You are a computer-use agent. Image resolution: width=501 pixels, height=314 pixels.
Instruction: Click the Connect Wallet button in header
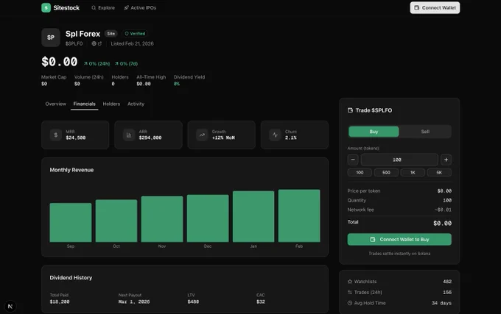click(435, 7)
